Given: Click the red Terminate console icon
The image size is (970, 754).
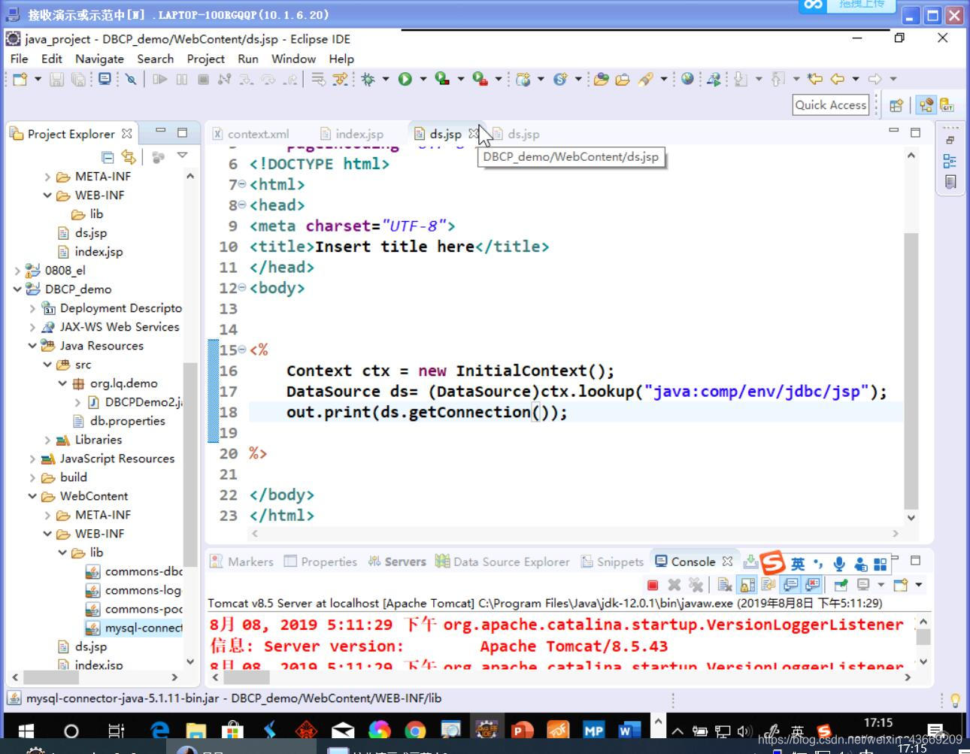Looking at the screenshot, I should pyautogui.click(x=653, y=585).
